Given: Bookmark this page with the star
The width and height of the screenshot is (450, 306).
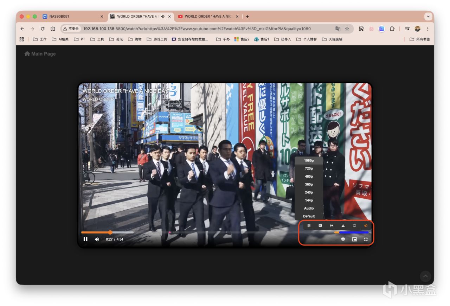Looking at the screenshot, I should [347, 29].
